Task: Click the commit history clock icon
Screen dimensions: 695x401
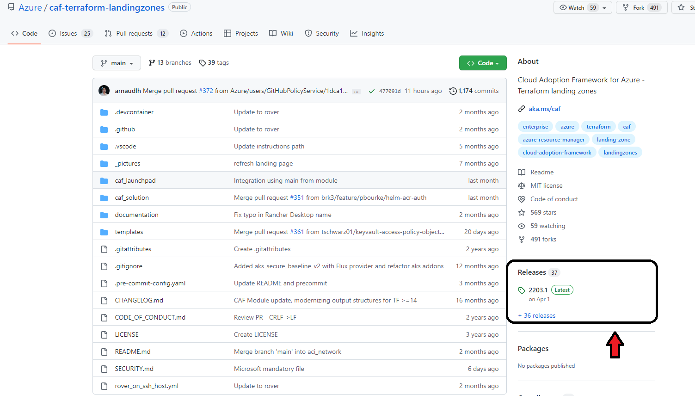Action: coord(453,91)
